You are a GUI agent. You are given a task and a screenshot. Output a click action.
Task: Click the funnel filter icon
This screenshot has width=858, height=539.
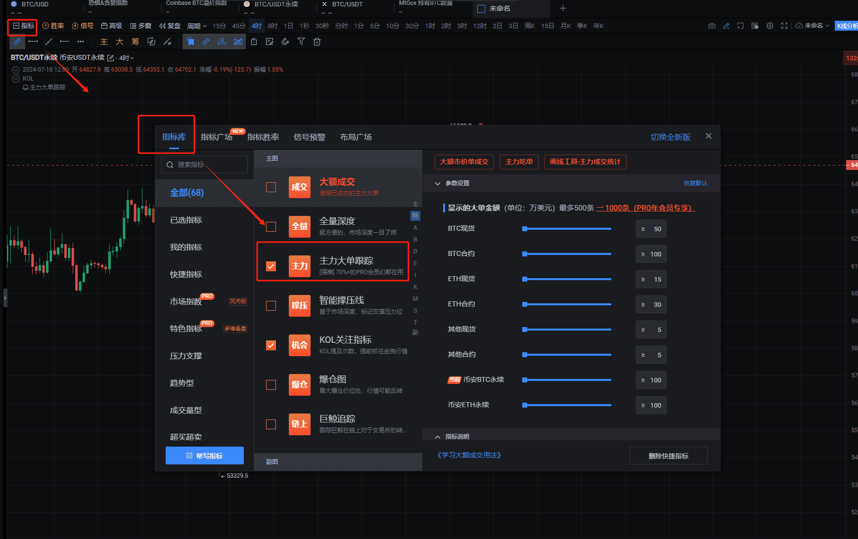pyautogui.click(x=301, y=42)
